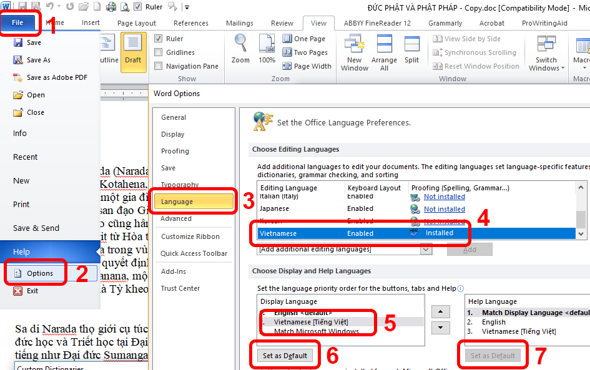Toggle Ruler checkbox in Quick Access Toolbar
This screenshot has height=370, width=590.
pos(138,6)
